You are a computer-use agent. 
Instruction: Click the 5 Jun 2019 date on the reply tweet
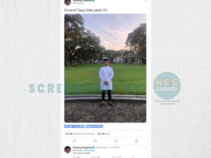point(114,147)
